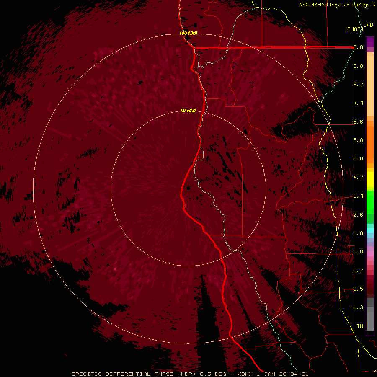This screenshot has width=377, height=377.
Task: Click the 2.6 legend value
Action: pyautogui.click(x=358, y=214)
